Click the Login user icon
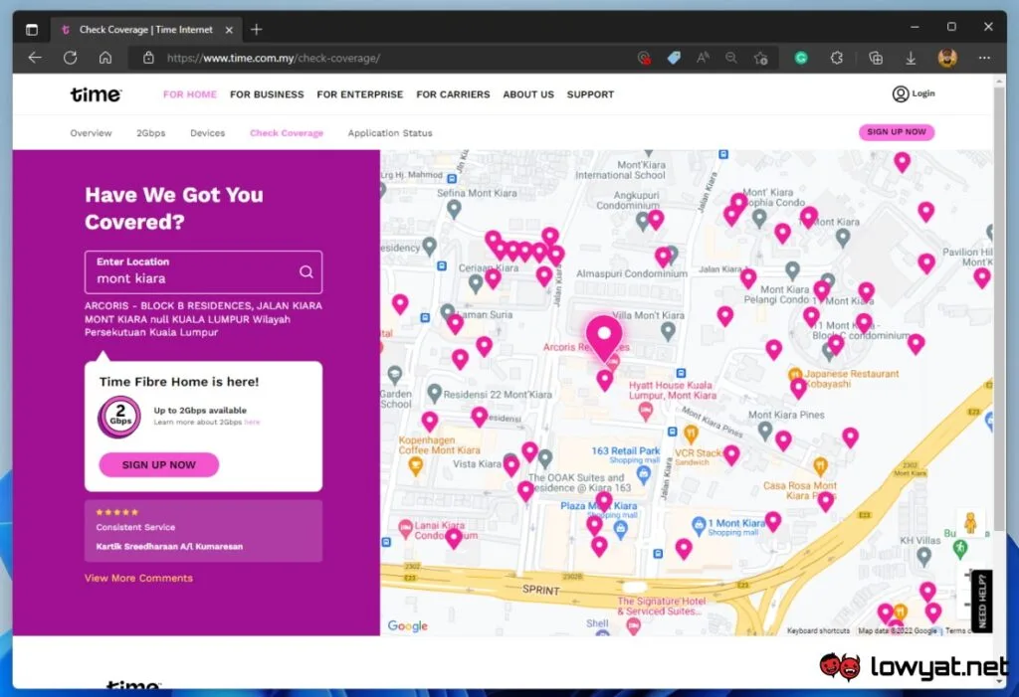Viewport: 1019px width, 697px height. click(900, 94)
